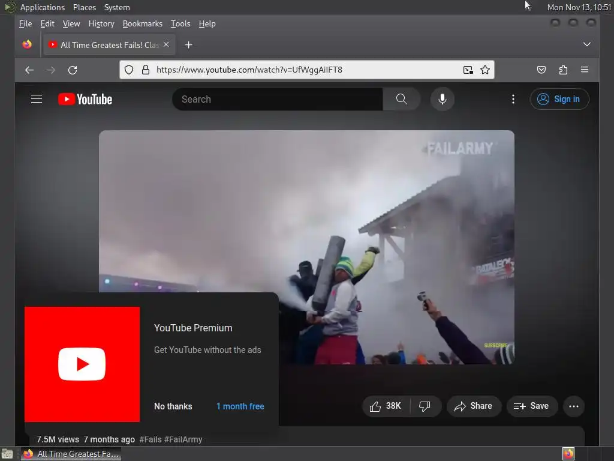Open YouTube settings three-dot menu

coord(513,99)
